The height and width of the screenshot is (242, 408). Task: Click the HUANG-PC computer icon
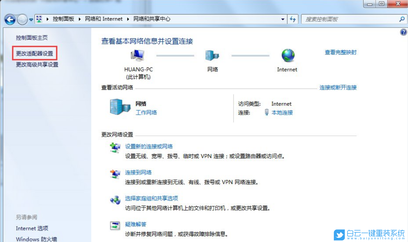(x=138, y=56)
